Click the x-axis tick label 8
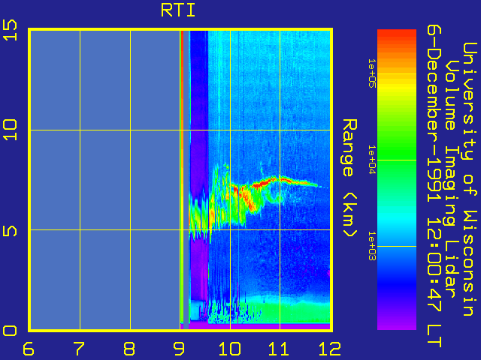Viewport: 481px width, 360px height. [x=129, y=349]
